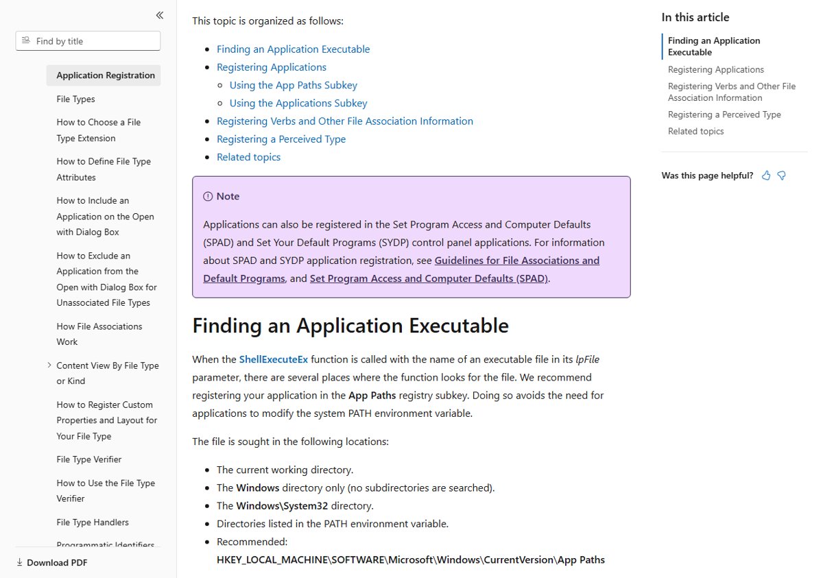
Task: Collapse the table of contents sidebar
Action: [x=160, y=15]
